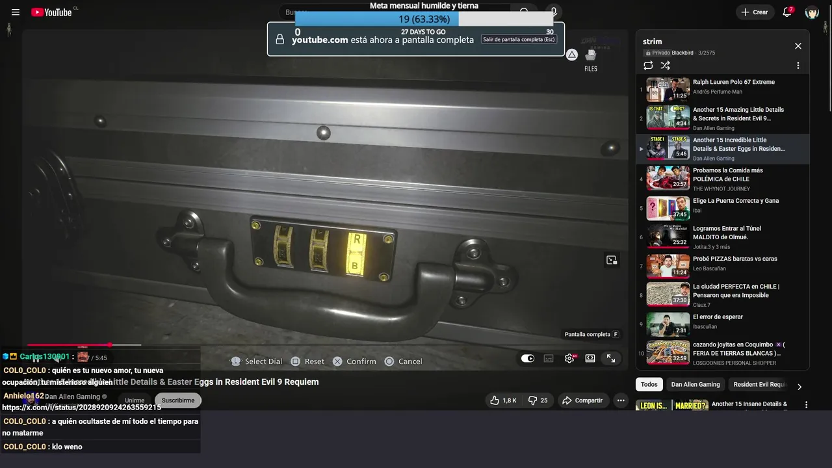This screenshot has width=832, height=468.
Task: Seek on the red video progress bar
Action: (84, 344)
